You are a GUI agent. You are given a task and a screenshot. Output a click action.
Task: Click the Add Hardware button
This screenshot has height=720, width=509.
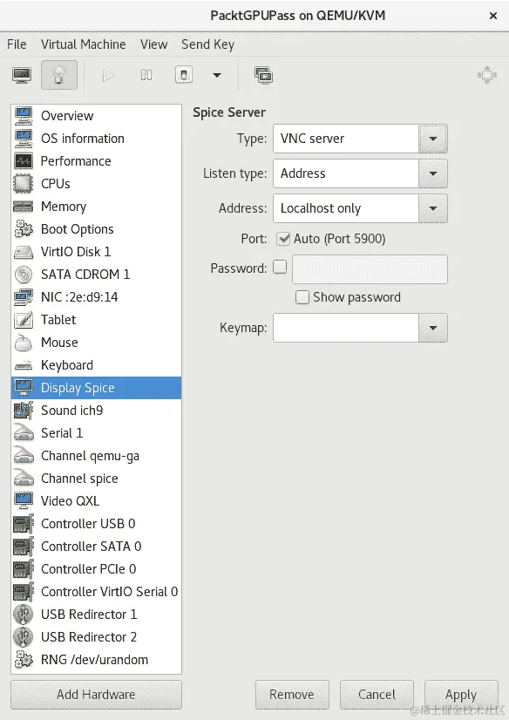pyautogui.click(x=96, y=695)
